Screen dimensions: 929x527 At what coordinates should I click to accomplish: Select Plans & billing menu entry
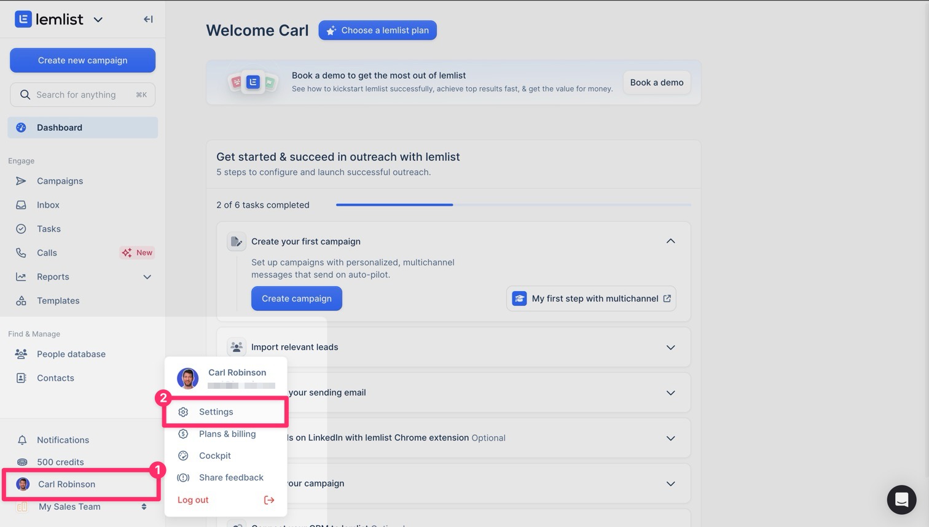coord(227,434)
